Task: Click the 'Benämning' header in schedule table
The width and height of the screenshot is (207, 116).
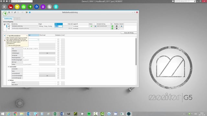Action: pyautogui.click(x=25, y=24)
